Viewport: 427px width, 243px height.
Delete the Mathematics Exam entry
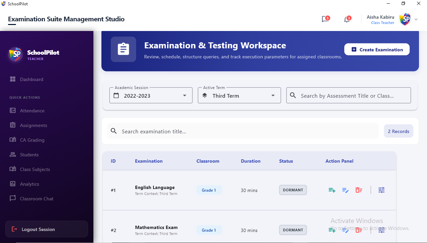pyautogui.click(x=359, y=230)
